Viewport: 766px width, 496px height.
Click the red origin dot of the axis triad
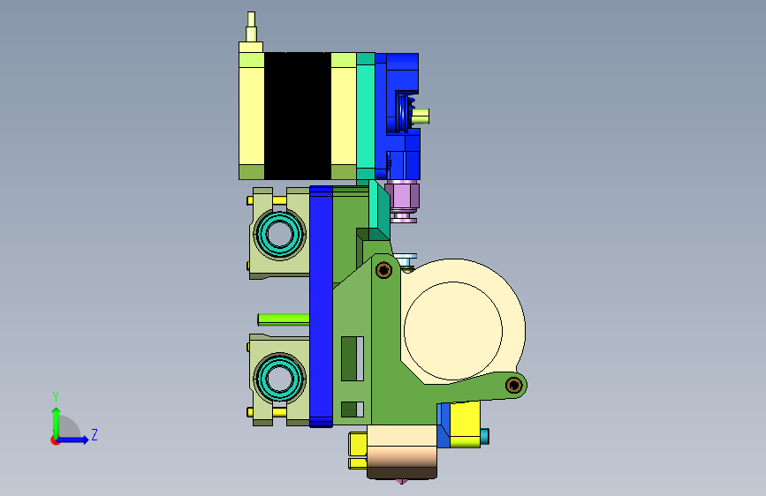coord(55,440)
